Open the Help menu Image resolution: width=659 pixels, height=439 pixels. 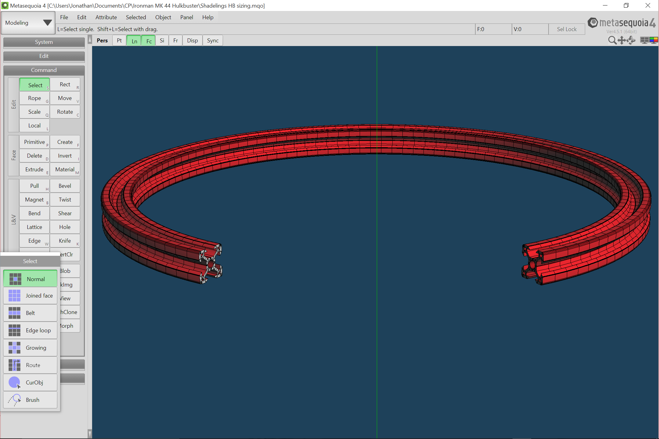tap(208, 17)
